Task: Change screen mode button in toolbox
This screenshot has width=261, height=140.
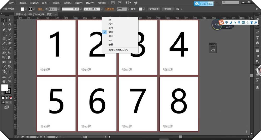Action: (7, 107)
